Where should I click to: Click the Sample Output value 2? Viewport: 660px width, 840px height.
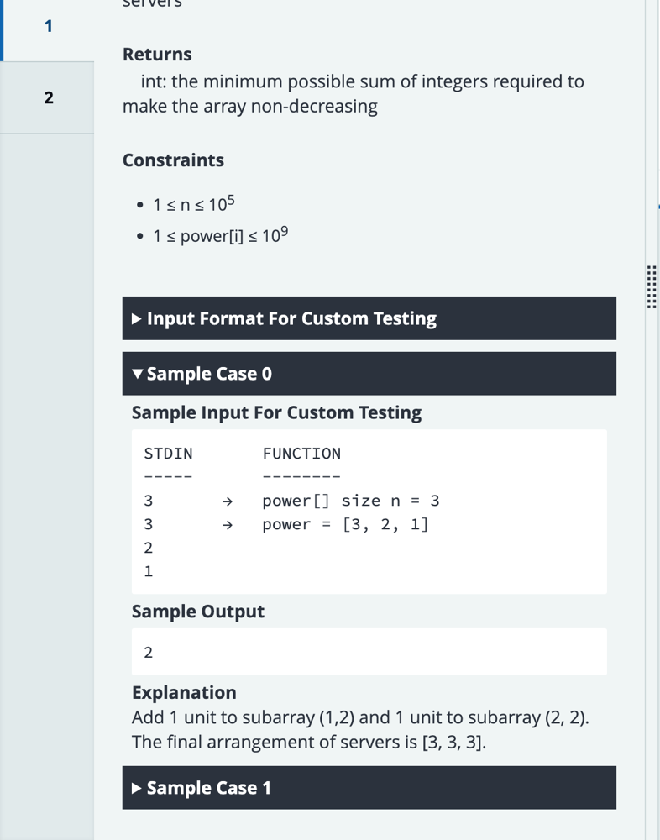149,653
